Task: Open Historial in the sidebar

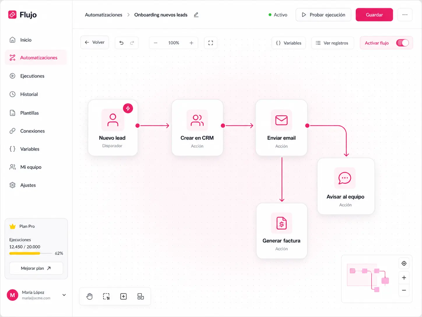Action: 36,94
